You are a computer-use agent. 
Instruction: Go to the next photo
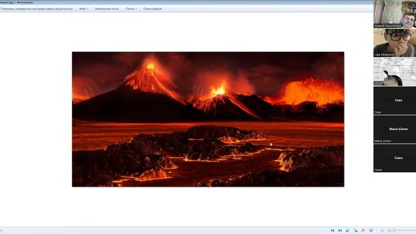point(340,231)
